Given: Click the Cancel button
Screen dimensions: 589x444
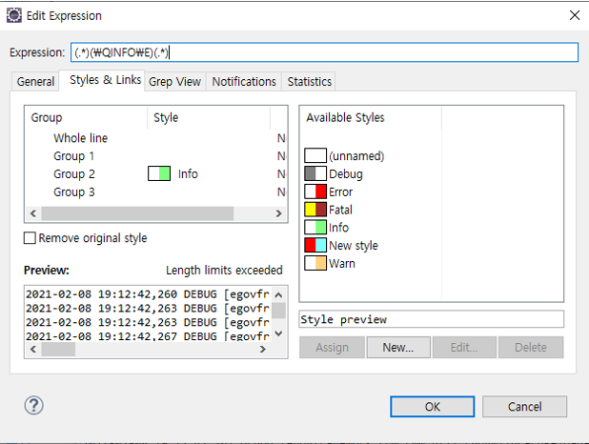Looking at the screenshot, I should [x=524, y=407].
